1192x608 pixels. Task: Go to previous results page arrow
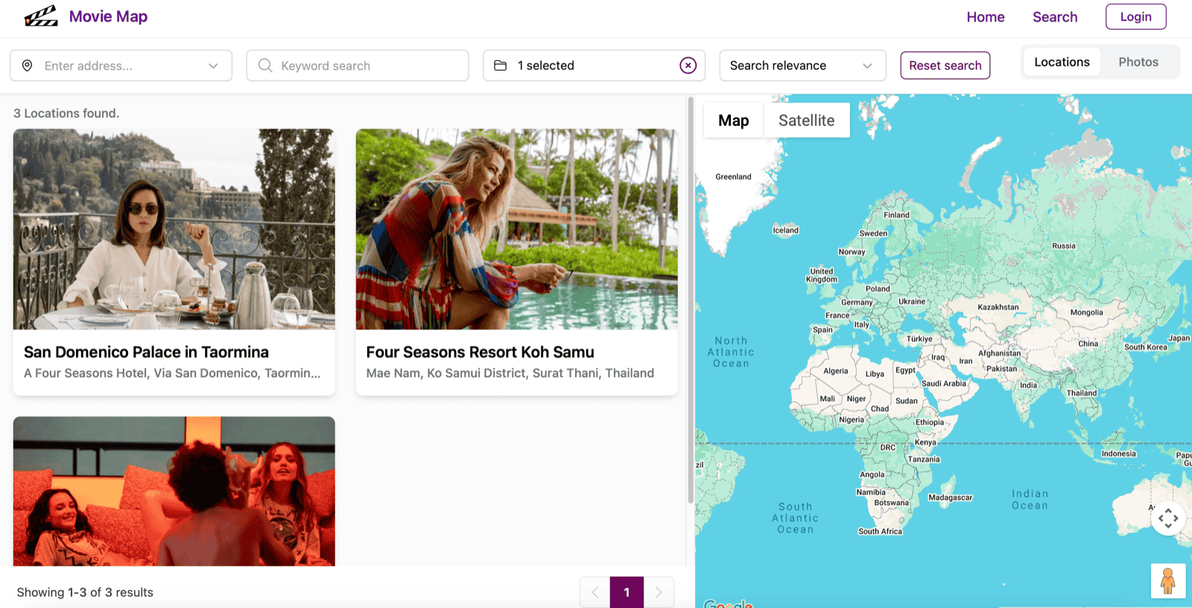coord(595,592)
